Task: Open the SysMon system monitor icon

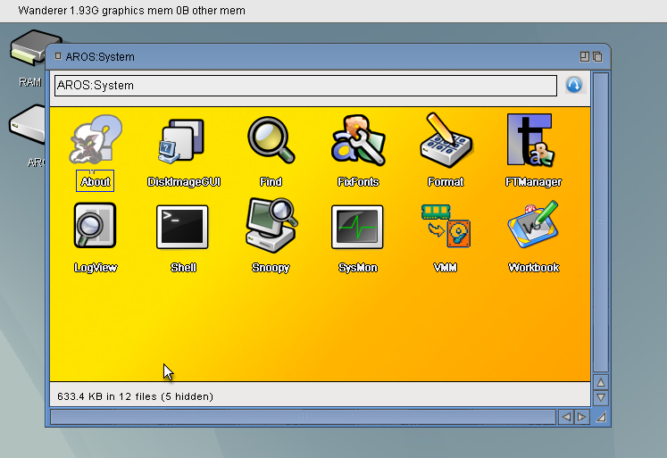Action: 357,227
